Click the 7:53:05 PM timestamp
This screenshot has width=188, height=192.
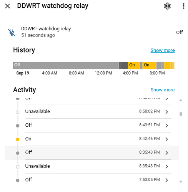(x=150, y=180)
